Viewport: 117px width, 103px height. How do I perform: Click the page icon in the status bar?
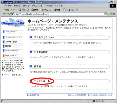pyautogui.click(x=2, y=101)
